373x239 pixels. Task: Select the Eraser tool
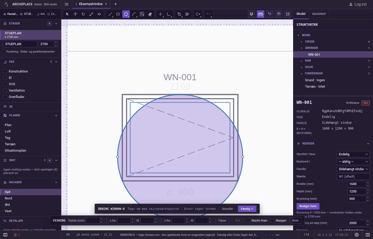click(150, 14)
